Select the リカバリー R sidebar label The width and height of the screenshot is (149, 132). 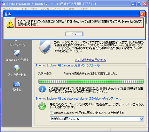pyautogui.click(x=17, y=45)
